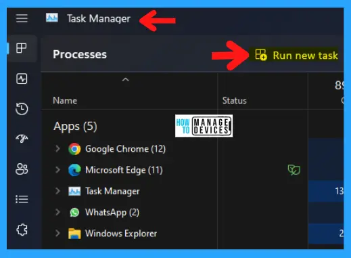Select the Processes sidebar icon

tap(22, 48)
